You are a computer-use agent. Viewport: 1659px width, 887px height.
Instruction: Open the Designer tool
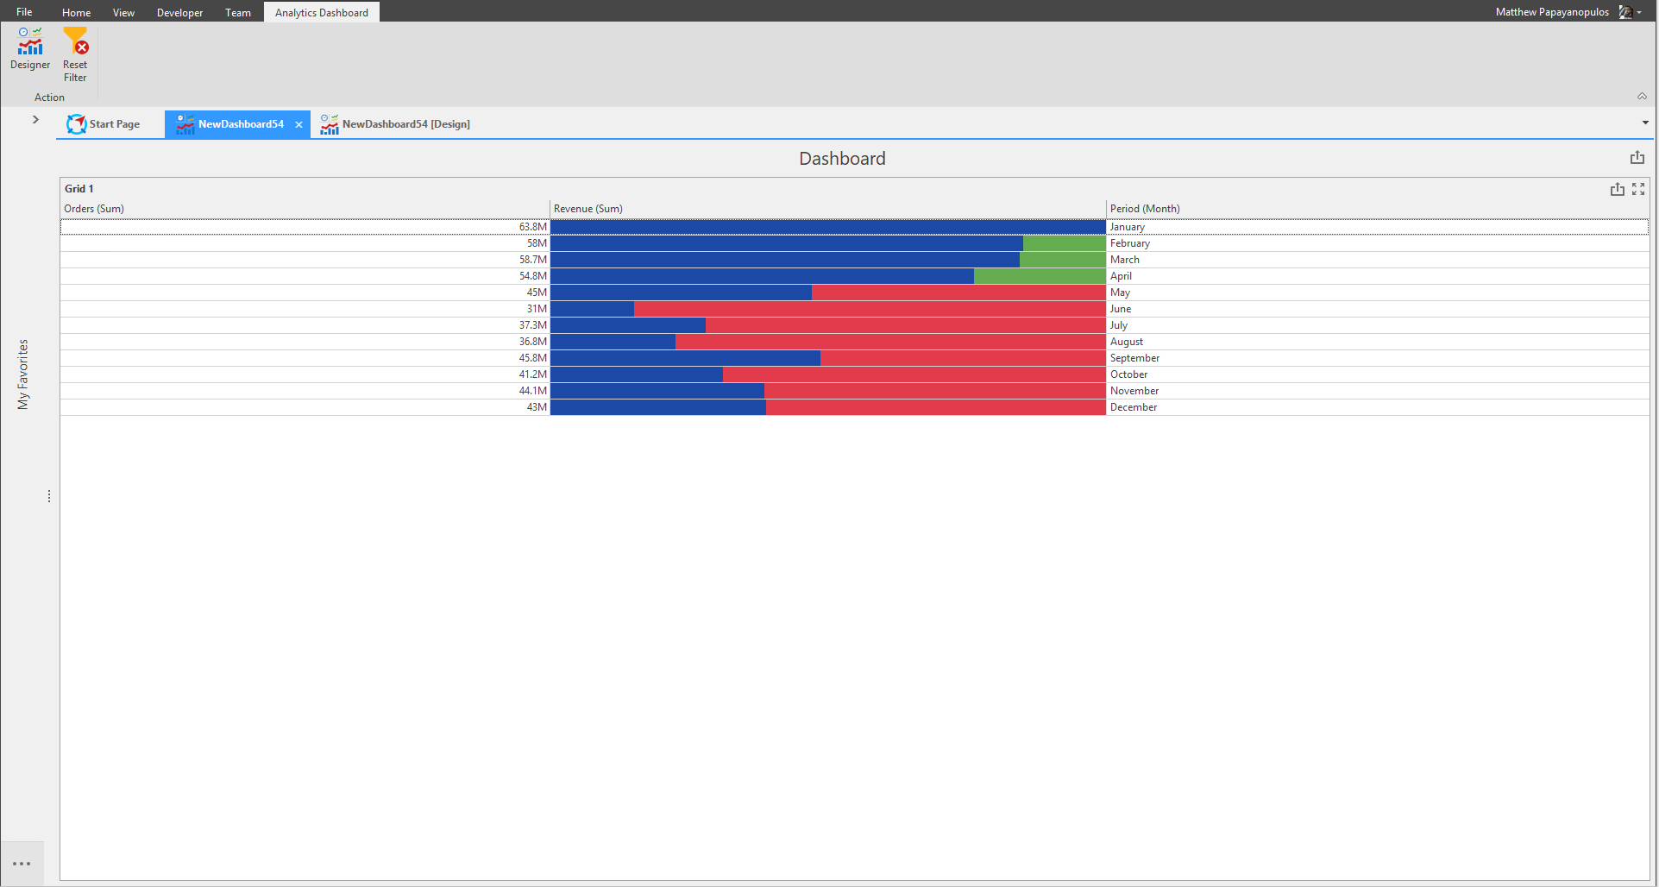point(30,49)
